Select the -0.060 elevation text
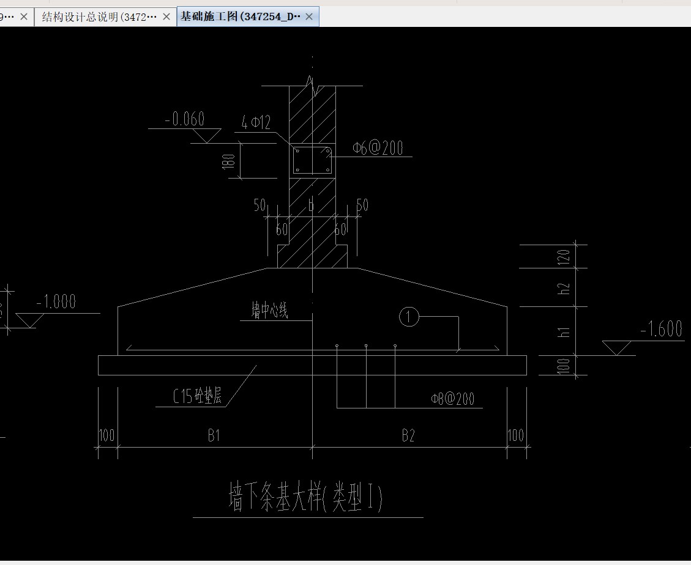The image size is (691, 565). tap(185, 119)
